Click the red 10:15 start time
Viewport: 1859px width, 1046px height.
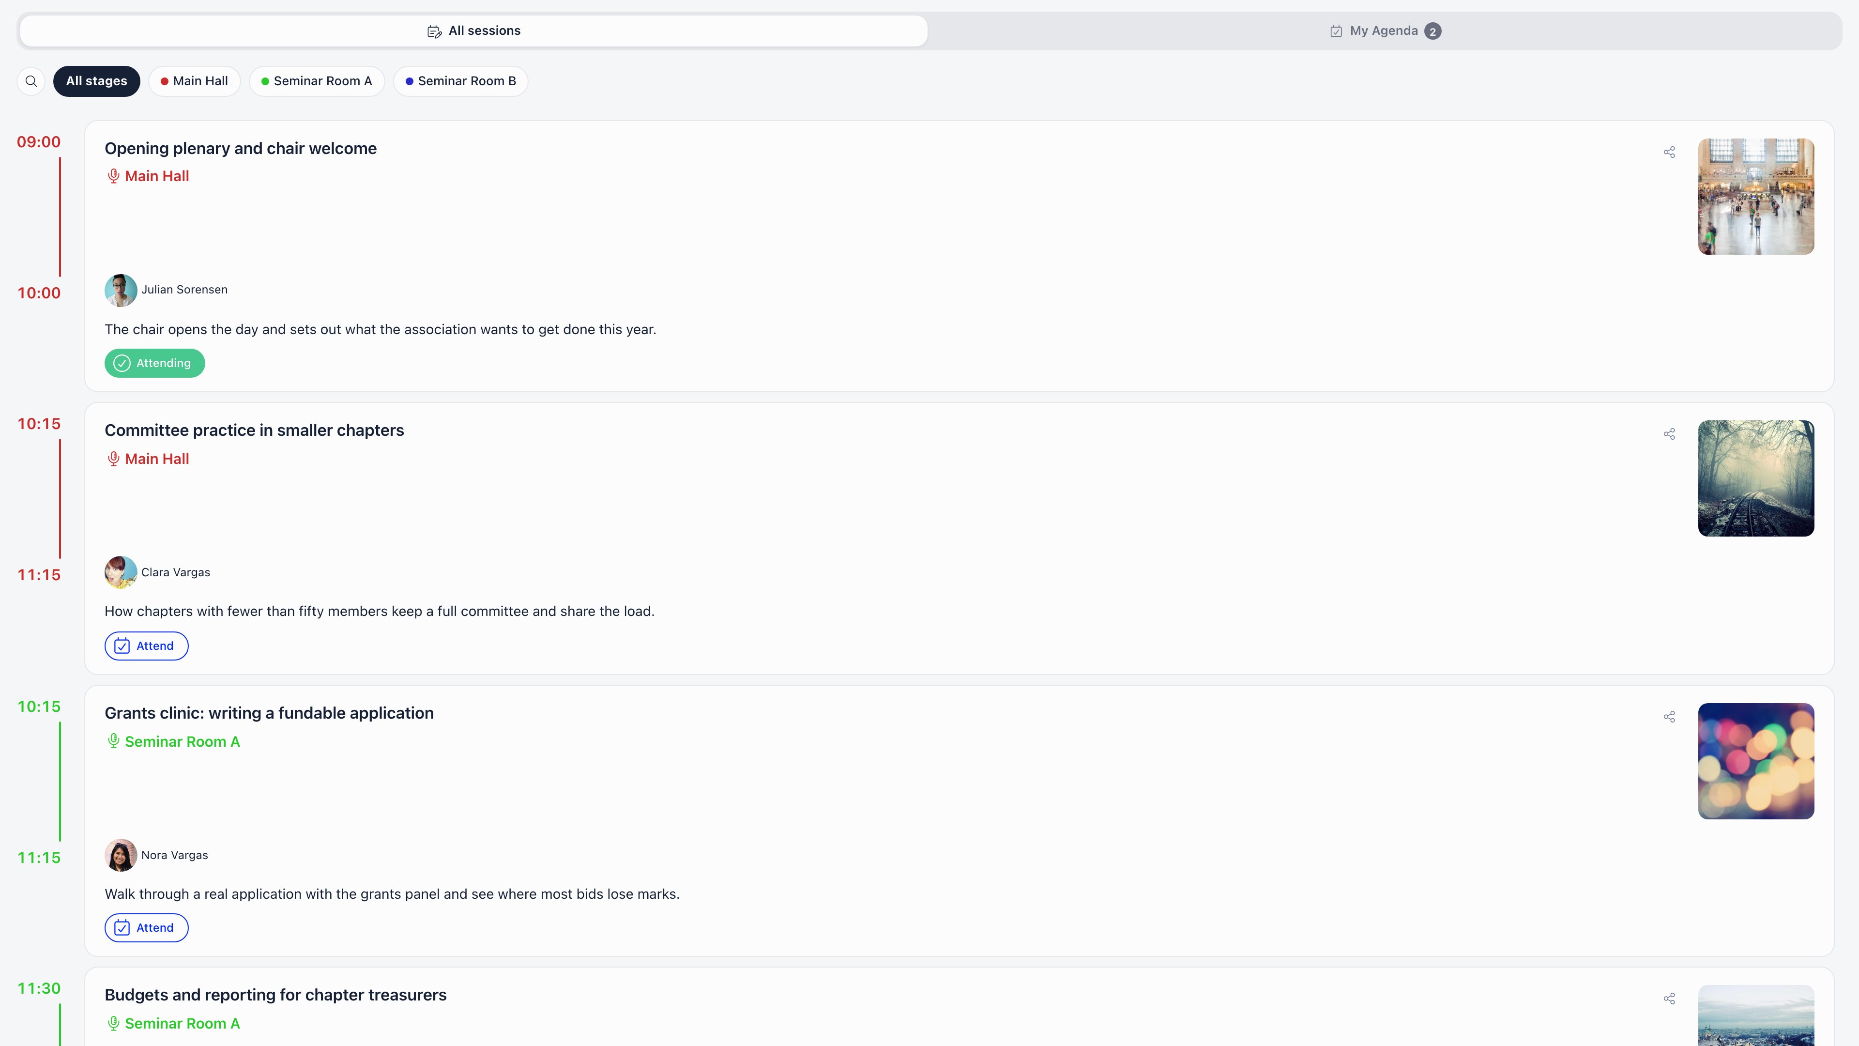[39, 425]
